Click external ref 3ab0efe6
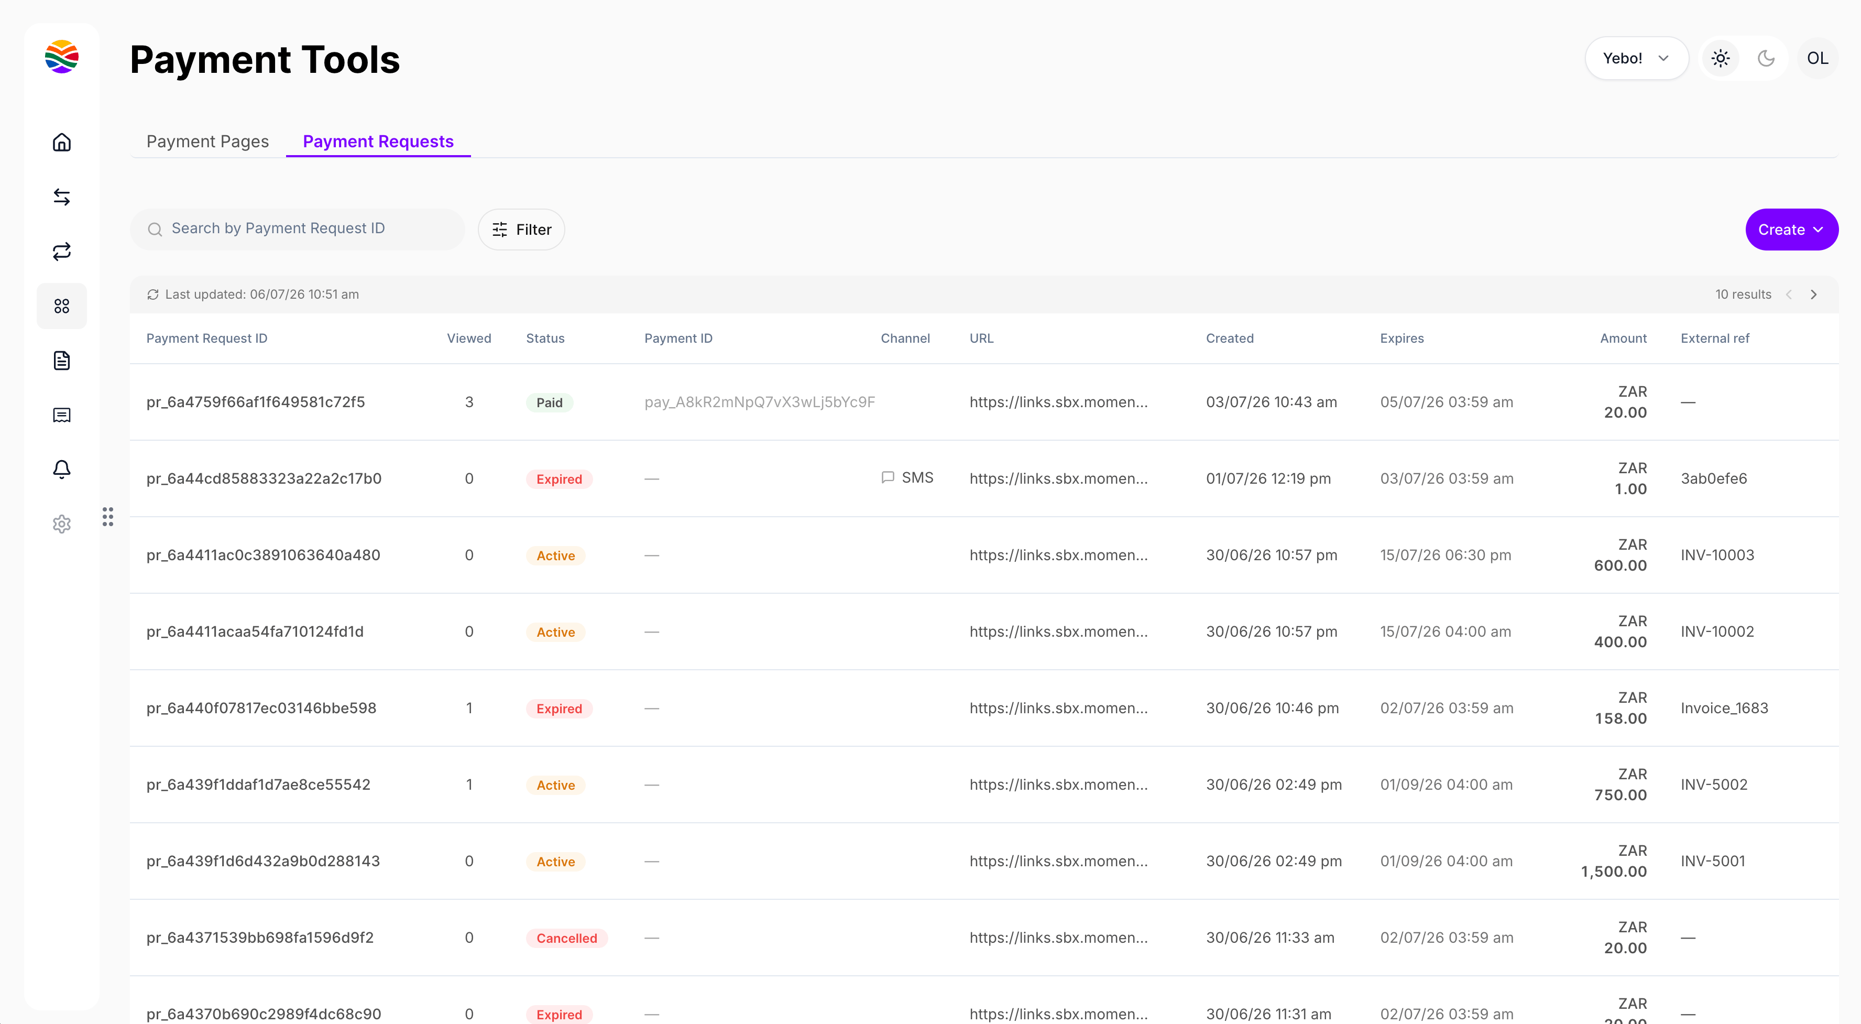 [1714, 478]
